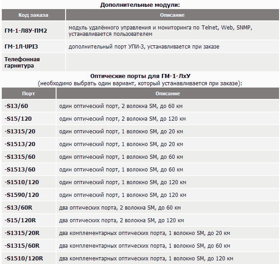Click the ГМ-1-Л8У-ПМ2 order code cell
Screen dimensions: 280x264
(26, 31)
